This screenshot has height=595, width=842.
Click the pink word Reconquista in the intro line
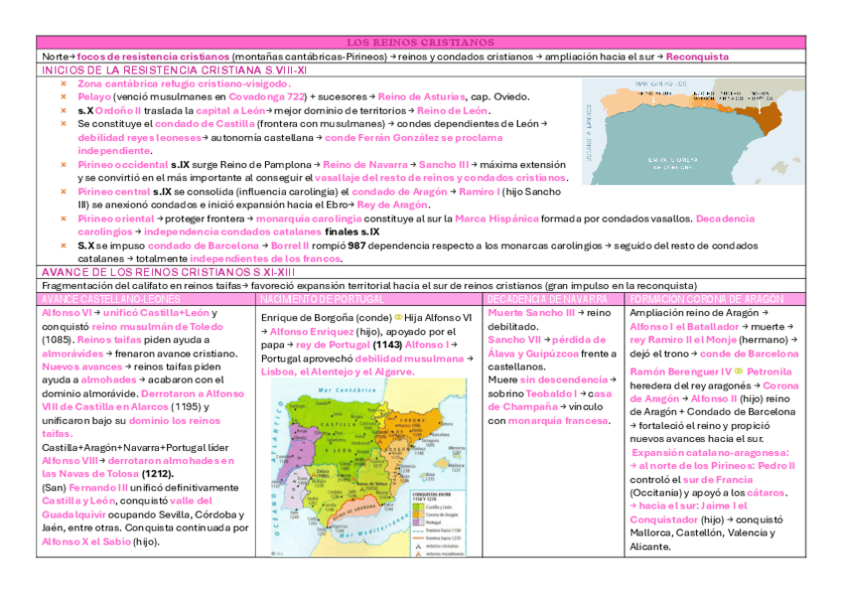pyautogui.click(x=697, y=57)
